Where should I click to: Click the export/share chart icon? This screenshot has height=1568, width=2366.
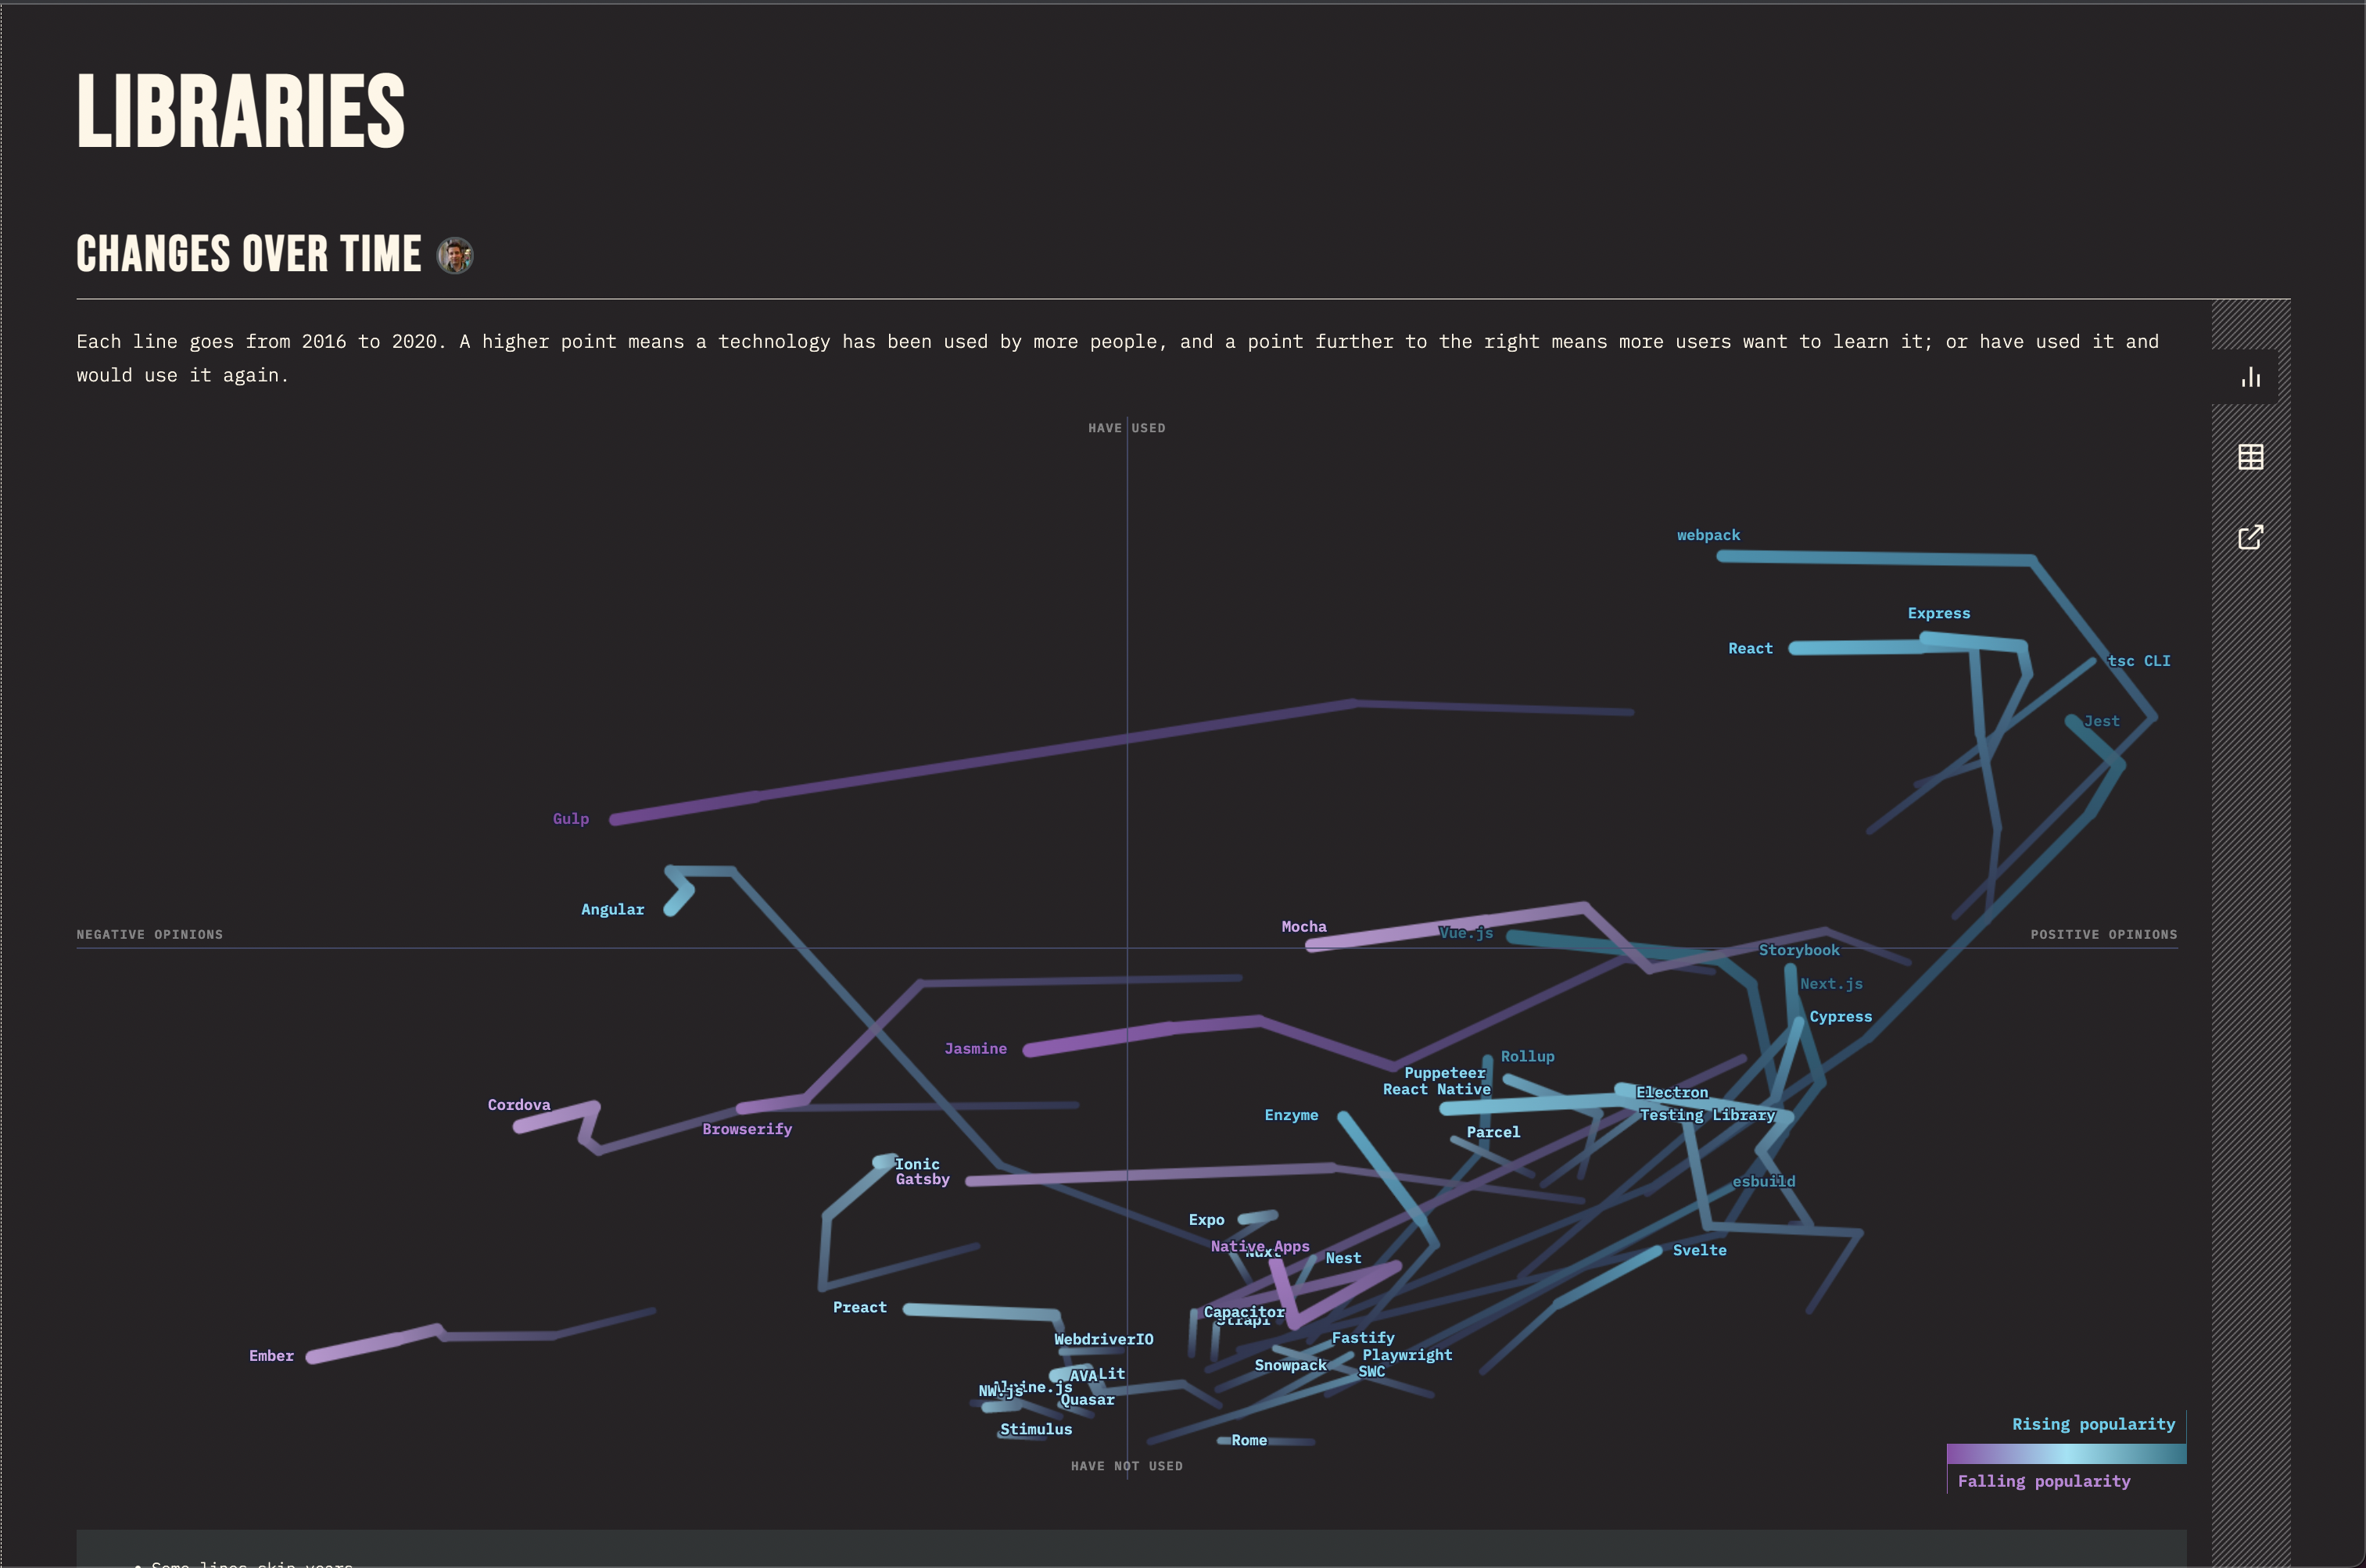click(x=2250, y=537)
